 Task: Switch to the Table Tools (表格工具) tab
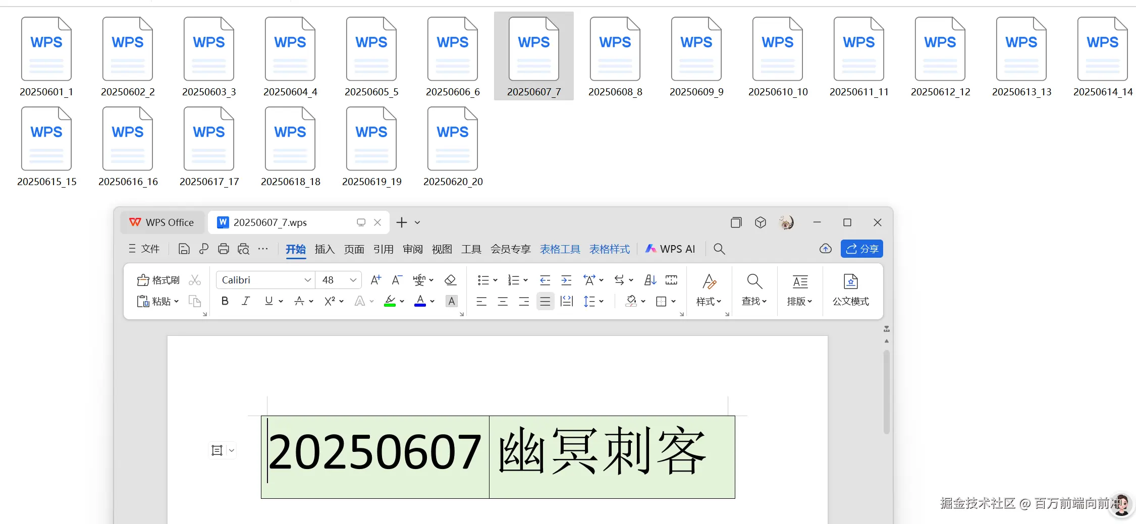coord(560,249)
